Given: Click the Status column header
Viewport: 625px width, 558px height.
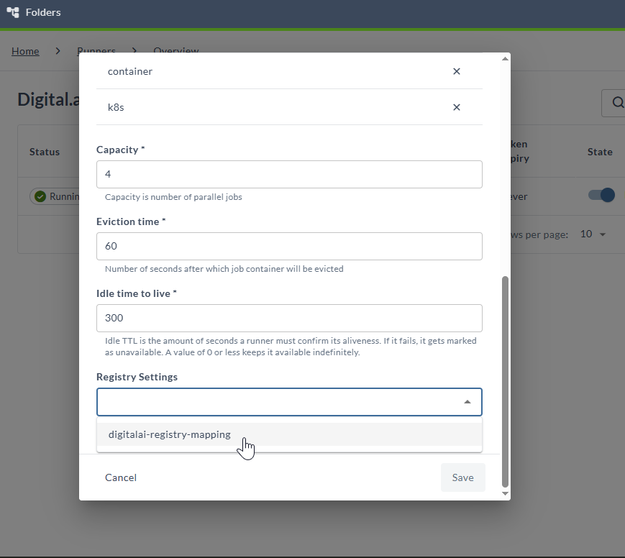Looking at the screenshot, I should [x=45, y=152].
